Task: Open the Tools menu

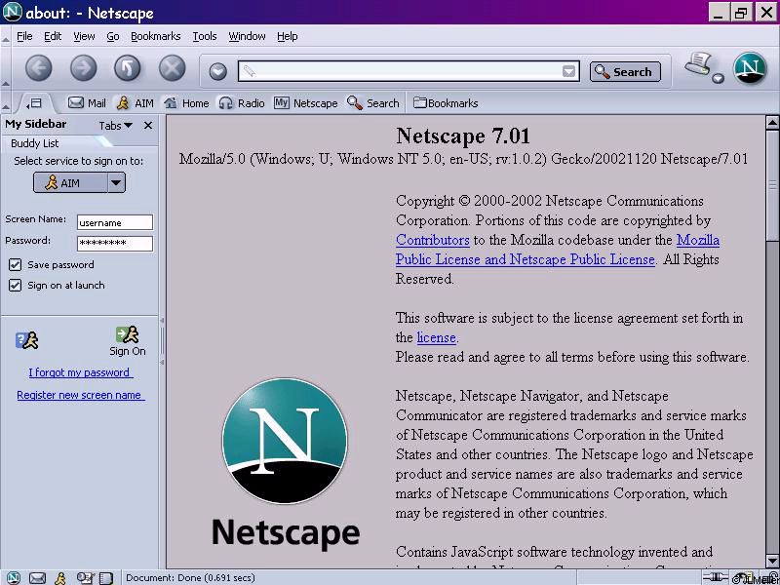Action: (x=205, y=36)
